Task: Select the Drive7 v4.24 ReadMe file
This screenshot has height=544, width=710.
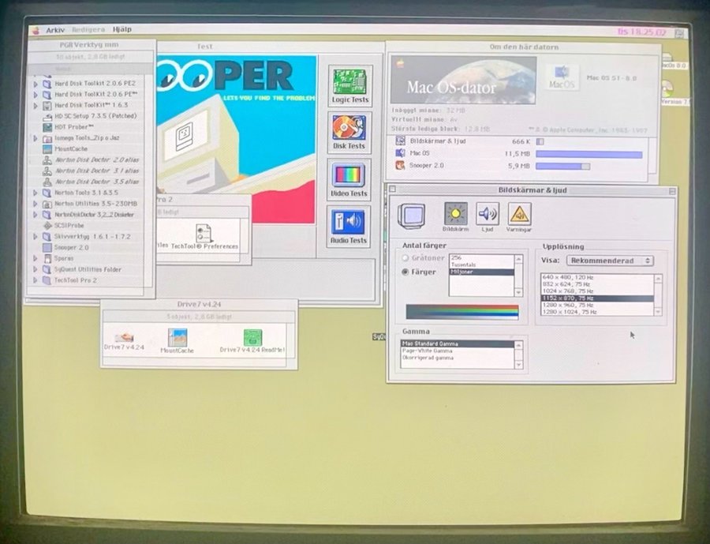Action: pos(252,340)
